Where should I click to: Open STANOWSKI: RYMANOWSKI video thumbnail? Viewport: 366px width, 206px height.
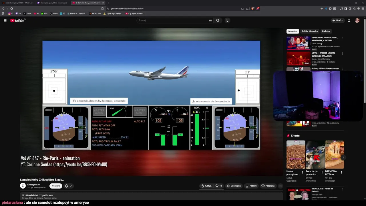click(299, 43)
